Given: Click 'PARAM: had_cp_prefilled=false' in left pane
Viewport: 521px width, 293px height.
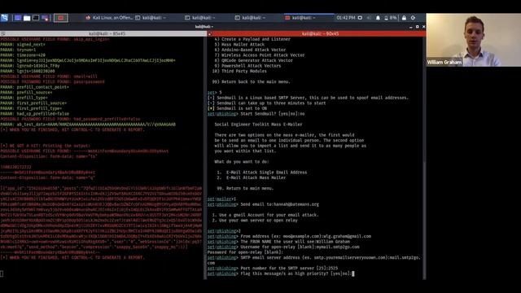Looking at the screenshot, I should pos(34,113).
